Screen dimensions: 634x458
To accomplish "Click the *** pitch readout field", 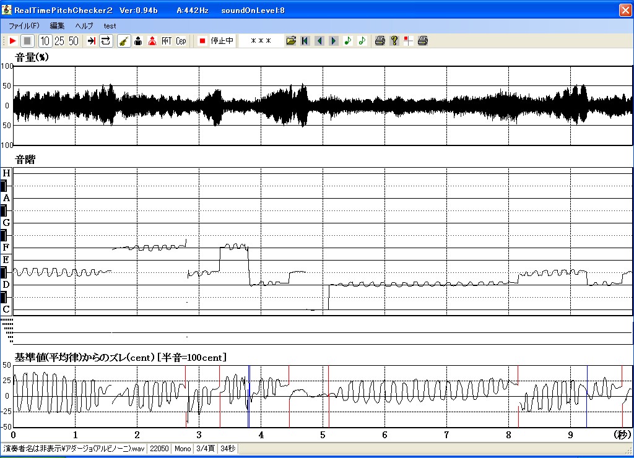I will click(x=261, y=41).
